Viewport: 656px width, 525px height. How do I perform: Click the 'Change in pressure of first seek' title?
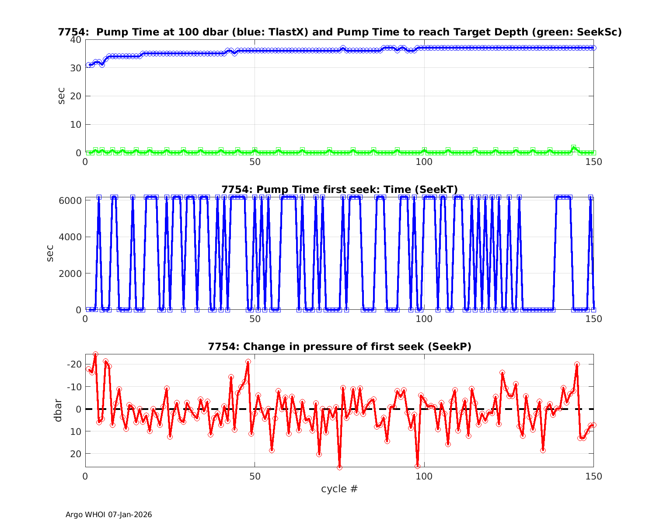339,346
